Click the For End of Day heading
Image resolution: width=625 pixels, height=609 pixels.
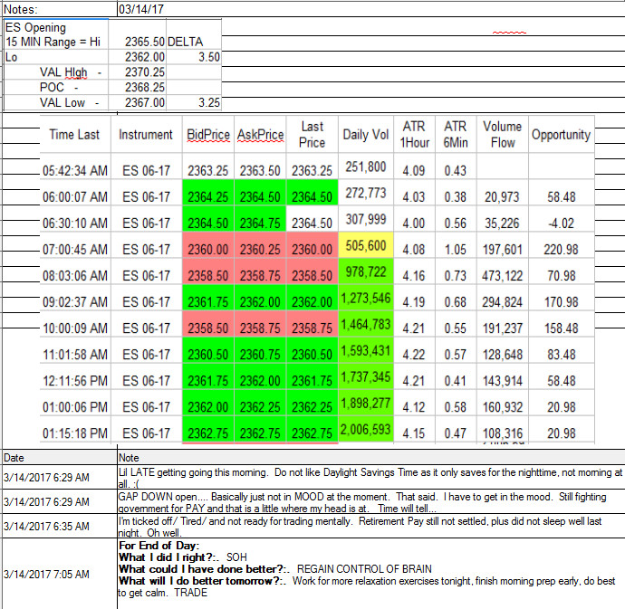click(x=159, y=546)
